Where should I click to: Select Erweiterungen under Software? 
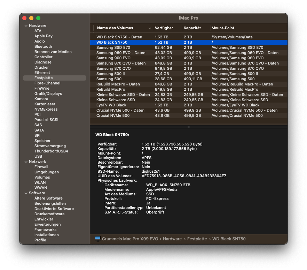47,224
